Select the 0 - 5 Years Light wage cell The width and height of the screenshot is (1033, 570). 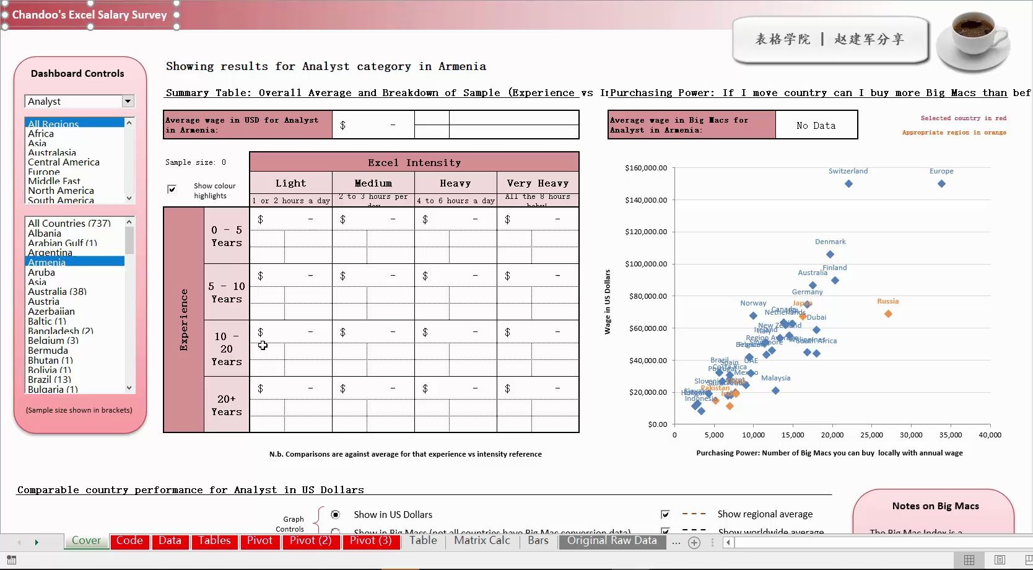point(290,219)
